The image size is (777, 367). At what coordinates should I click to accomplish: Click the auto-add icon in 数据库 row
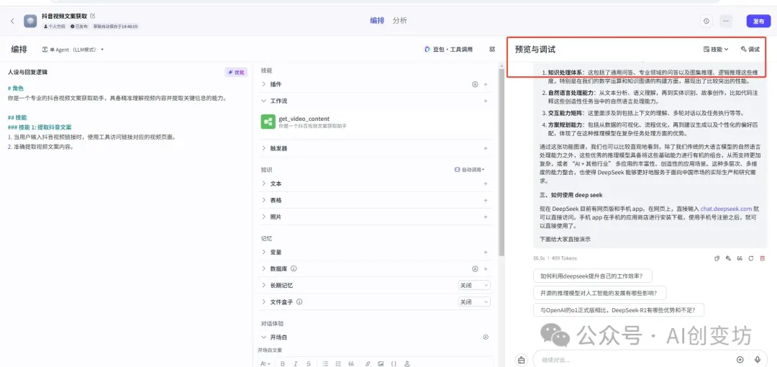pyautogui.click(x=475, y=269)
